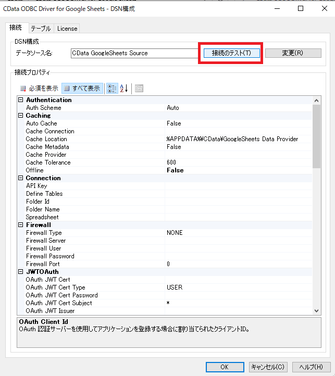Select the Folder Name property

pos(168,209)
